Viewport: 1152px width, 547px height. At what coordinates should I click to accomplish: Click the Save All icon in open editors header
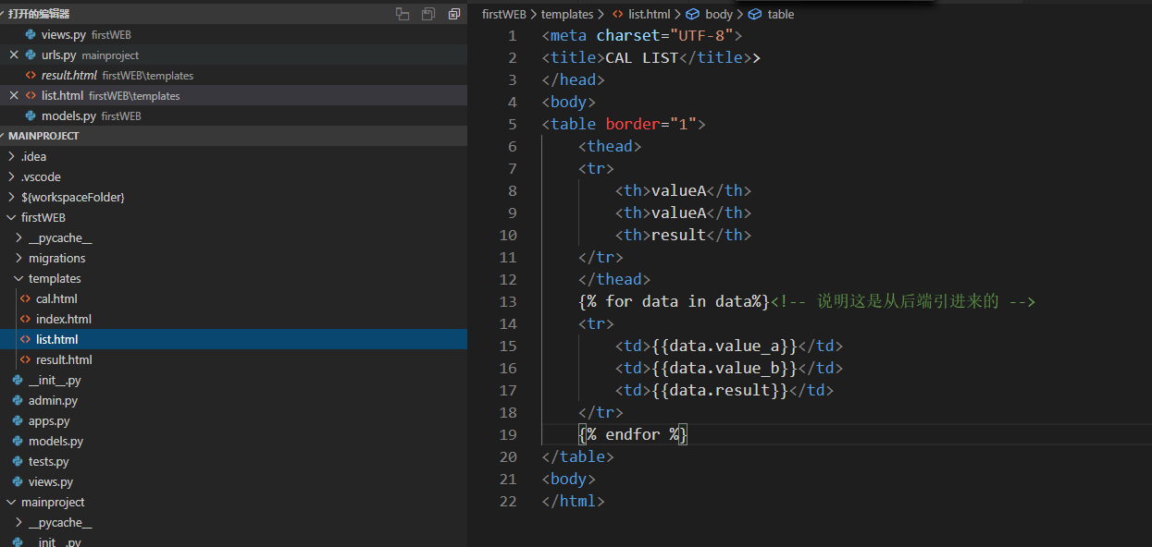point(427,14)
